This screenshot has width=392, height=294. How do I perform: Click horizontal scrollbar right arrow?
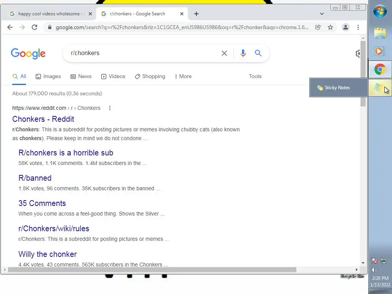[x=357, y=270]
